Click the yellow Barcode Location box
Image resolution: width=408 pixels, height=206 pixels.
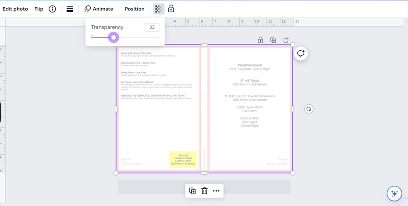183,159
